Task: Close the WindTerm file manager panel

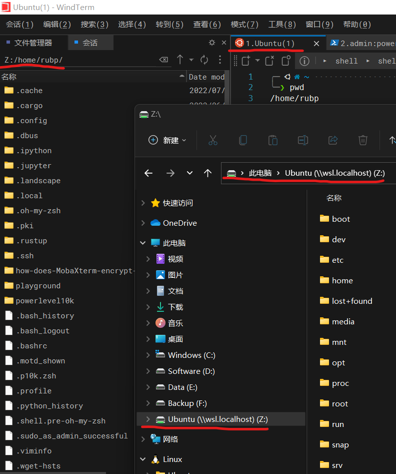Action: pyautogui.click(x=224, y=43)
